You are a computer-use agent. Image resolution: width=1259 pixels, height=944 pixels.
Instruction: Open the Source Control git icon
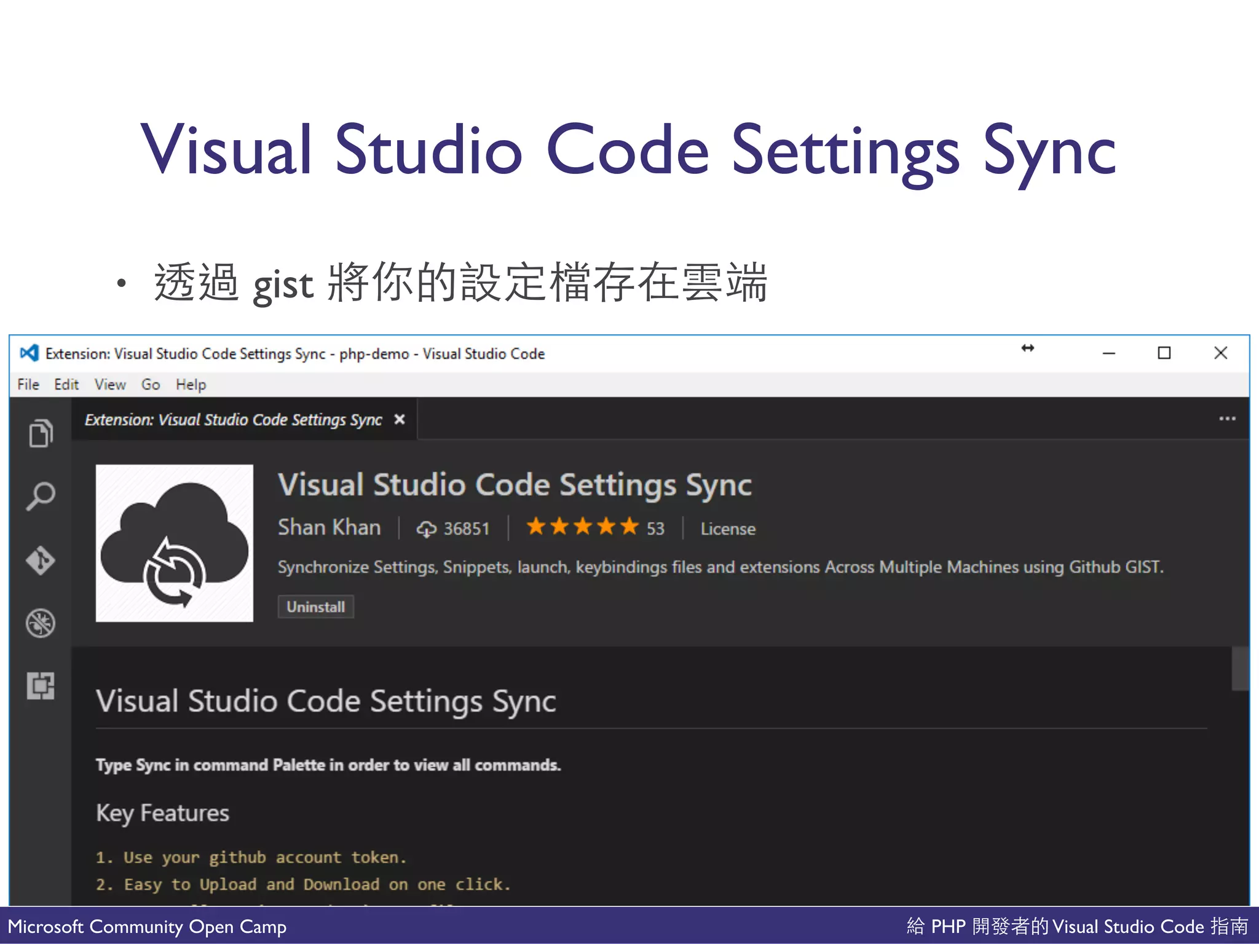click(41, 560)
